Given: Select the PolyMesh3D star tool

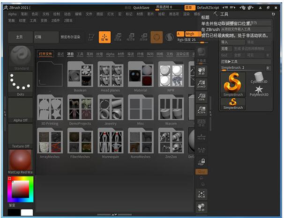Looking at the screenshot, I should pyautogui.click(x=259, y=91).
